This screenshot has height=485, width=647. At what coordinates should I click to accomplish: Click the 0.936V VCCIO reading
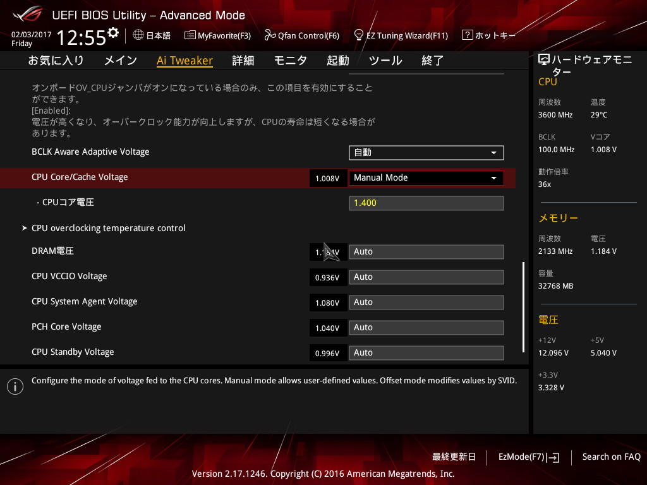pos(327,278)
